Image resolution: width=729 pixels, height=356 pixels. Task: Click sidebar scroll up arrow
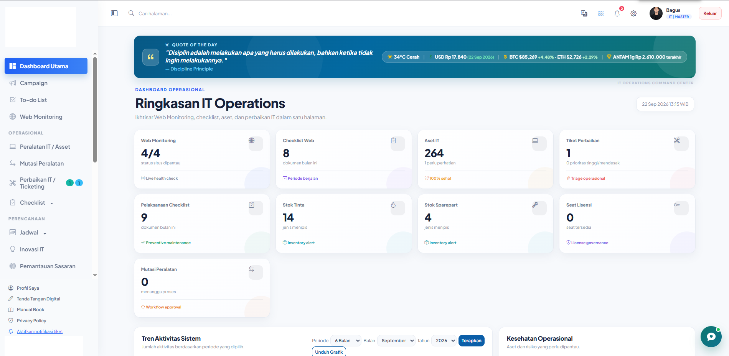[x=95, y=54]
